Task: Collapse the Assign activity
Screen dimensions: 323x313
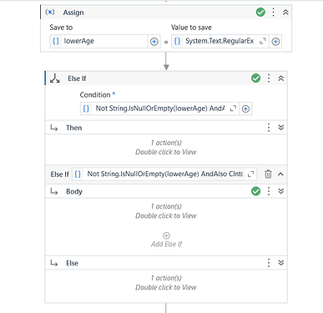Action: coord(285,13)
